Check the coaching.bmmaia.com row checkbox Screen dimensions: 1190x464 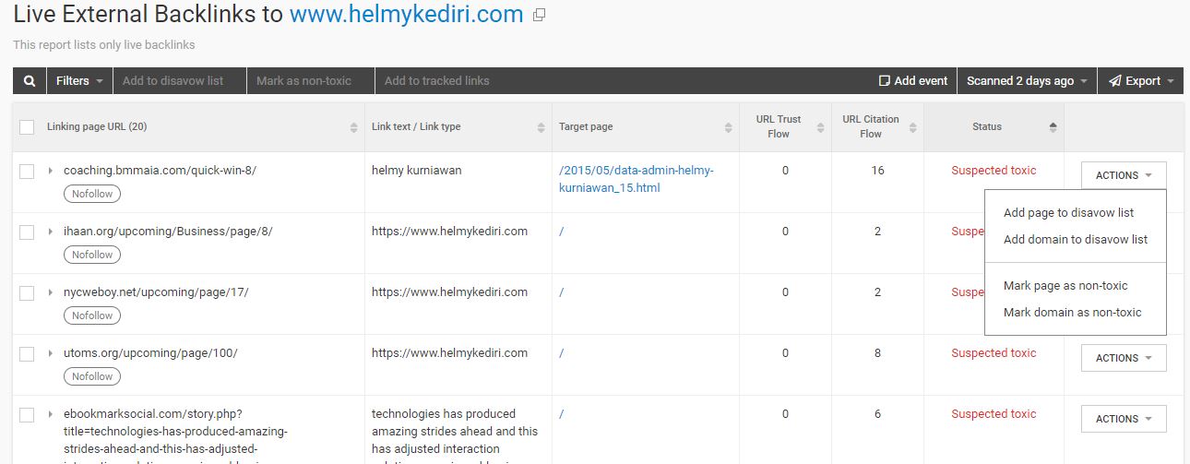point(27,171)
